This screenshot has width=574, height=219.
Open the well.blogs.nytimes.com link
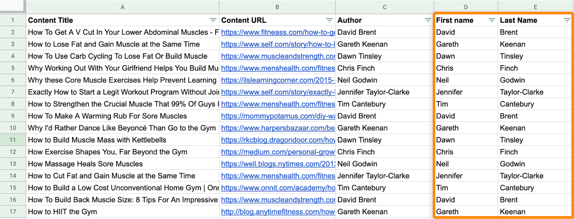[x=278, y=164]
